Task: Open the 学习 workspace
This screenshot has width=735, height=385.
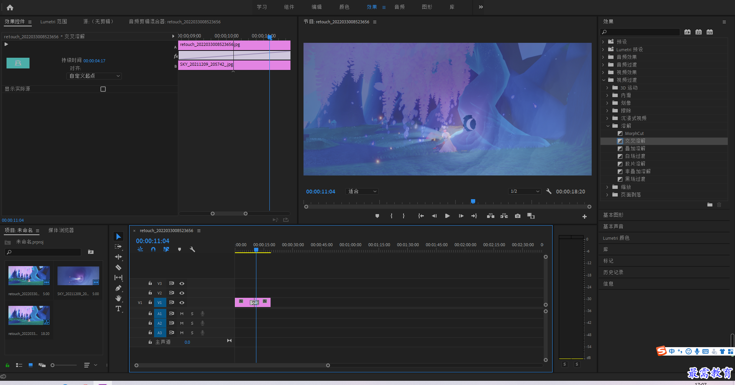Action: 262,7
